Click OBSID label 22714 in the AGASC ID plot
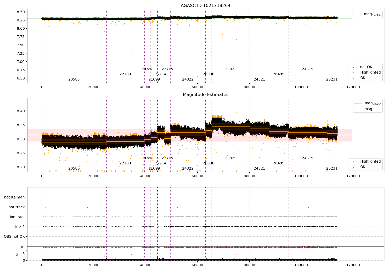This screenshot has height=271, width=388. (x=161, y=74)
